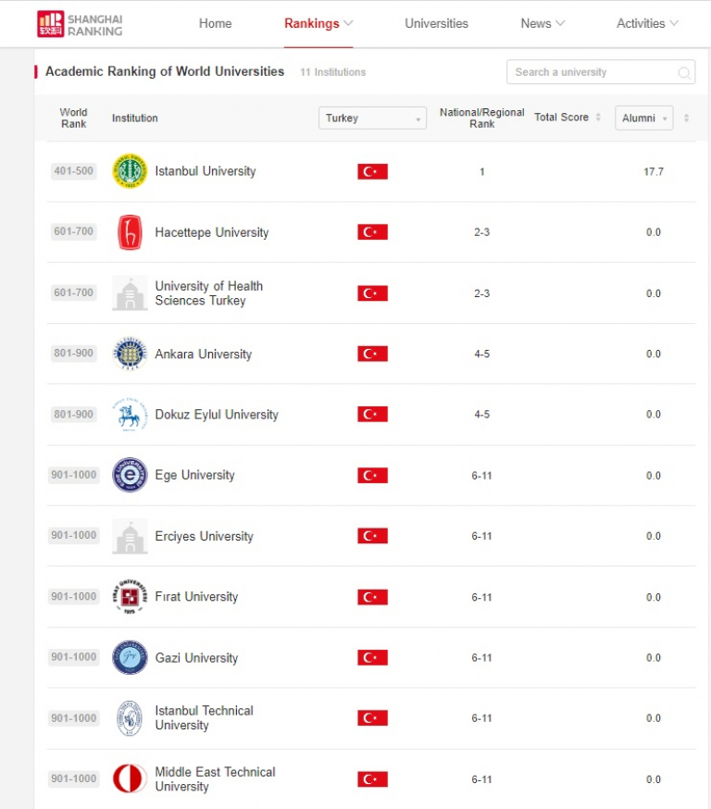711x809 pixels.
Task: Sort by the Alumni column arrows
Action: click(686, 118)
